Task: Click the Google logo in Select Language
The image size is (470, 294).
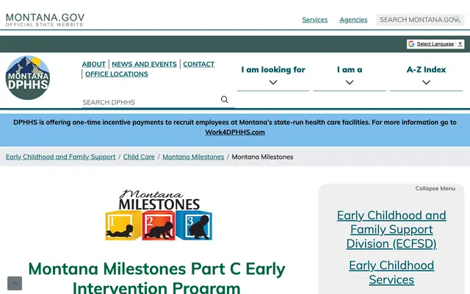Action: pos(411,44)
